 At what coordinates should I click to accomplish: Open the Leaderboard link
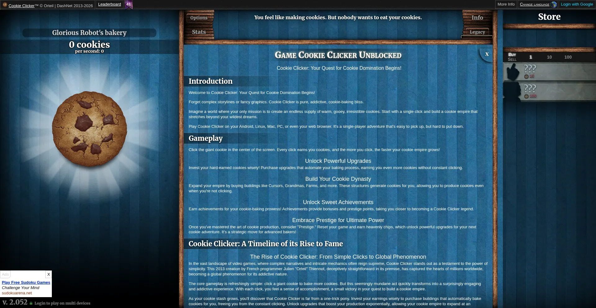click(110, 4)
